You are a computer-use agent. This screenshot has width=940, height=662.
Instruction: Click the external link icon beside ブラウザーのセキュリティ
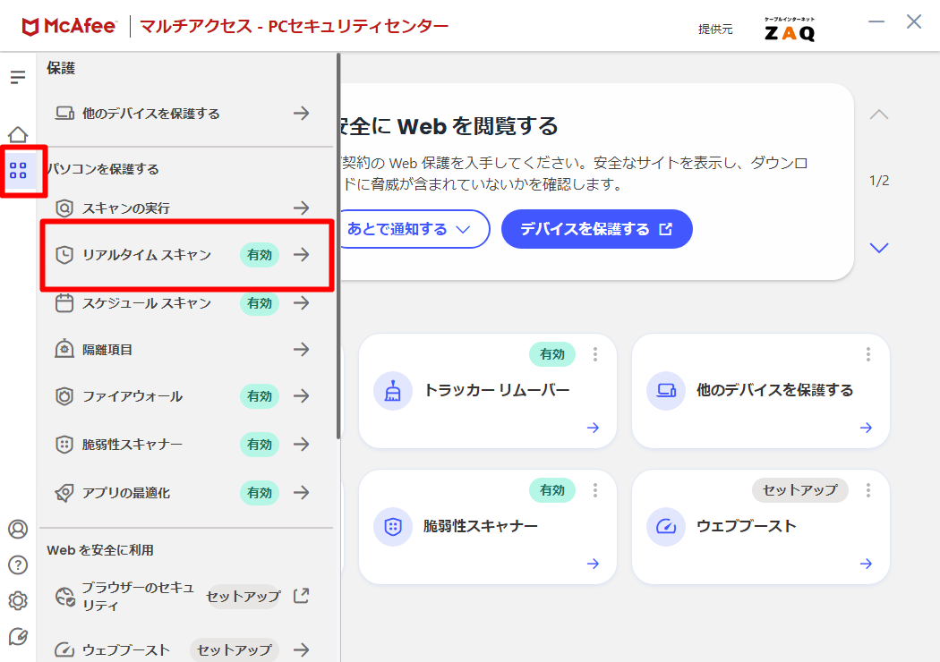click(301, 596)
